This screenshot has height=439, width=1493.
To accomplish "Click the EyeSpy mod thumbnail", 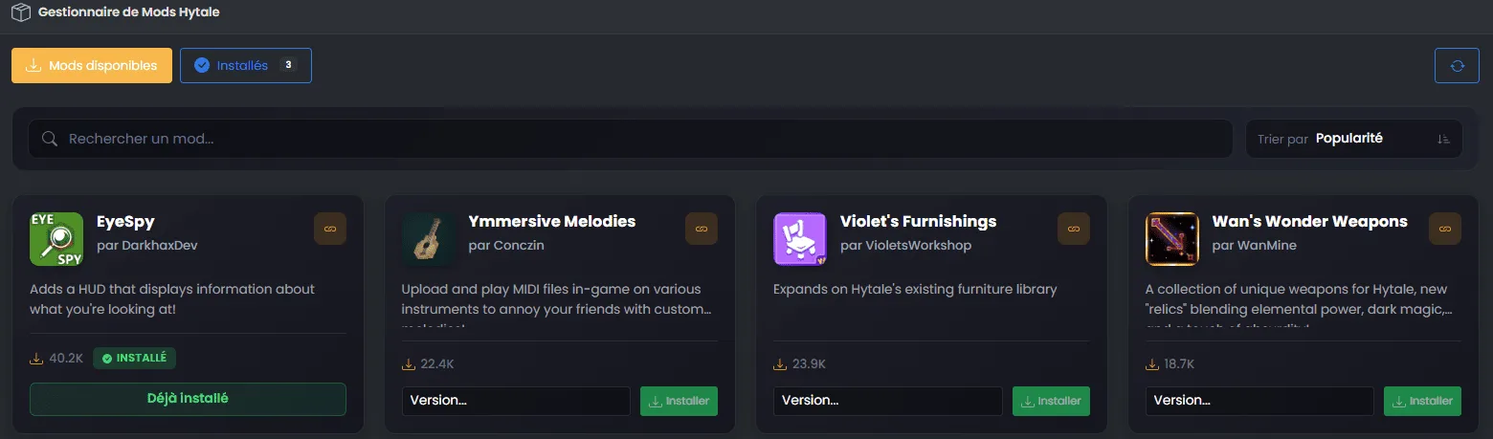I will (56, 239).
